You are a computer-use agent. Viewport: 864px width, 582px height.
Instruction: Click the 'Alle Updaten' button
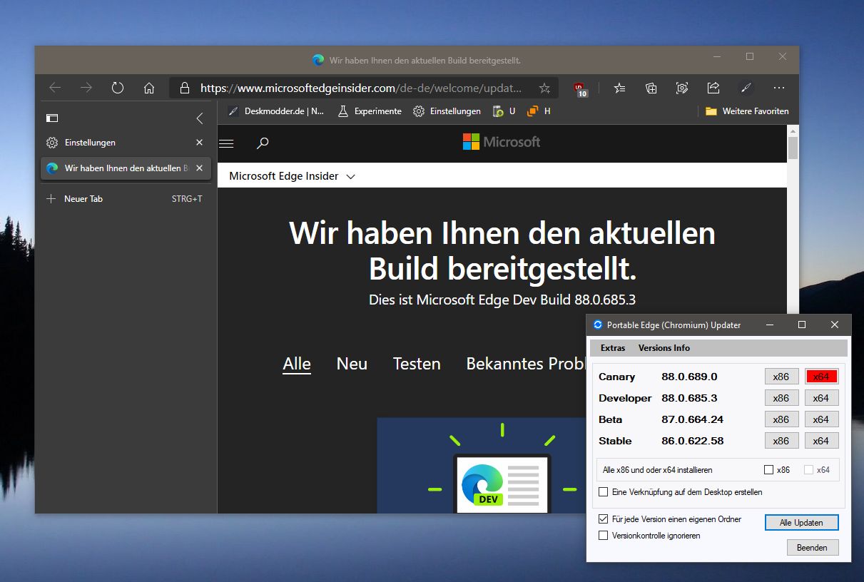pos(801,523)
